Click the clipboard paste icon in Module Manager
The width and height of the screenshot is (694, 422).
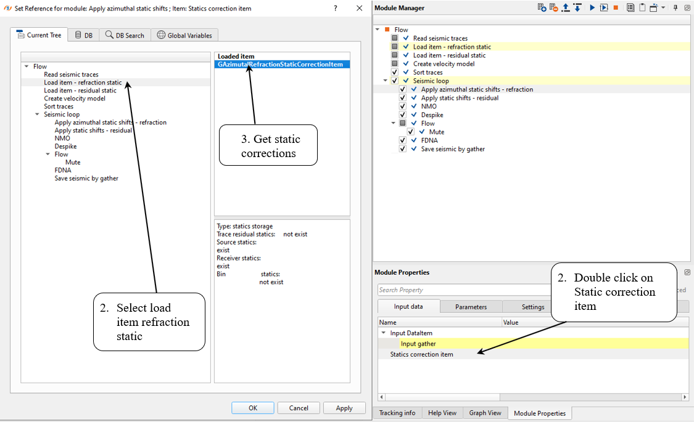tap(642, 7)
